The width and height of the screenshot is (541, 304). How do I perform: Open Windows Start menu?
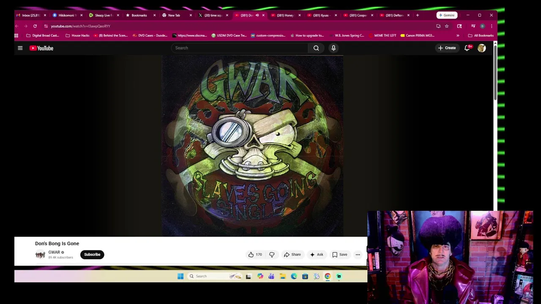pos(180,276)
